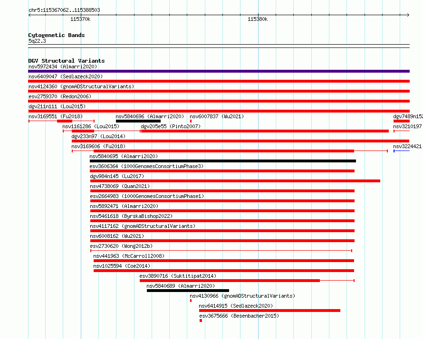Select the nsv3210197 label at right edge
This screenshot has width=423, height=339.
point(408,126)
